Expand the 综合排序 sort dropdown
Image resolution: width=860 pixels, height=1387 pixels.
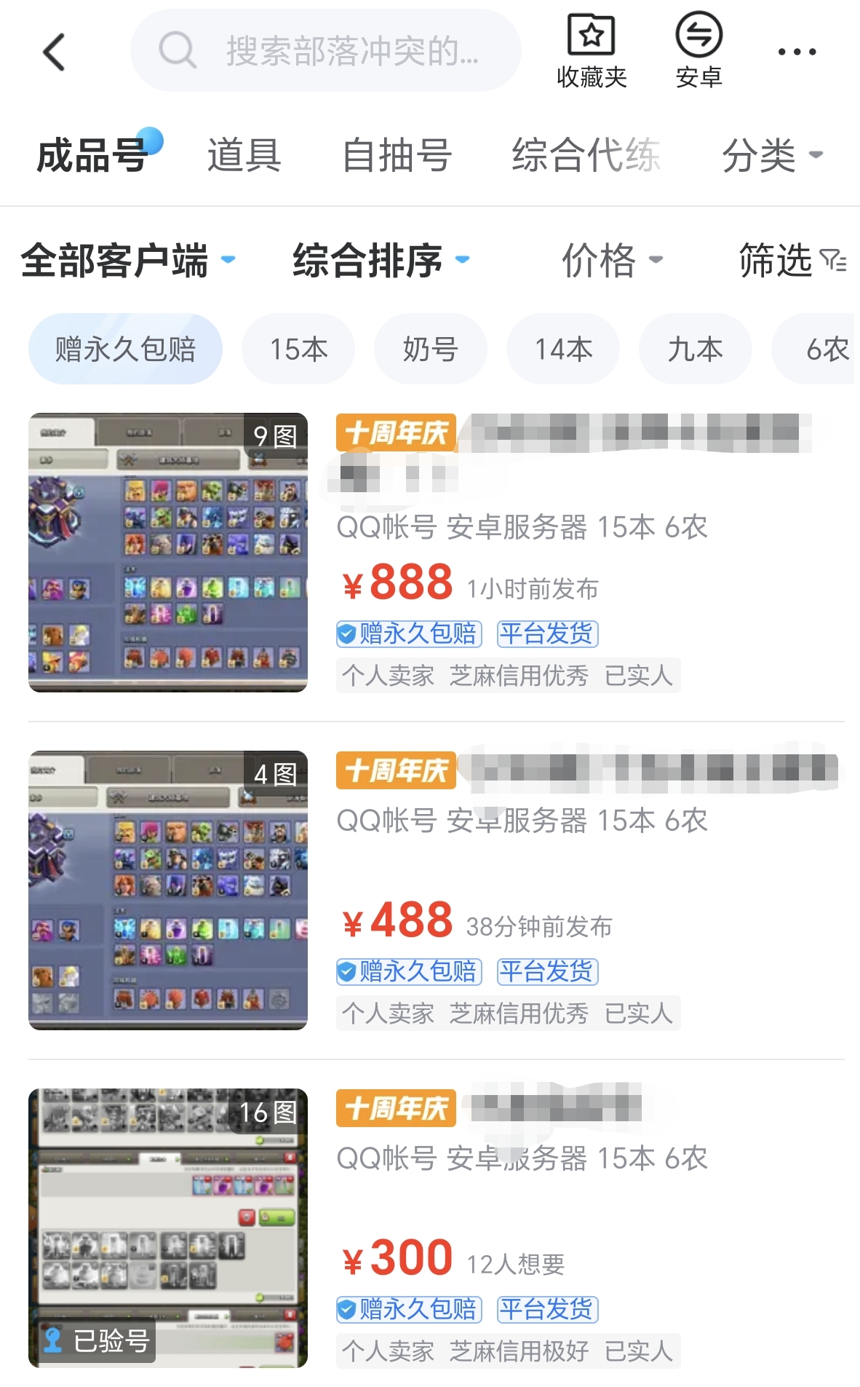tap(381, 260)
